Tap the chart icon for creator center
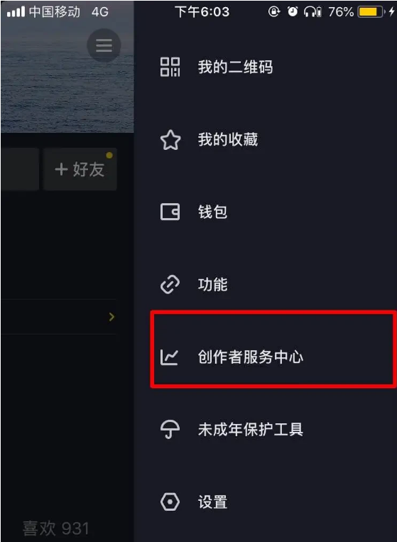 click(x=169, y=357)
